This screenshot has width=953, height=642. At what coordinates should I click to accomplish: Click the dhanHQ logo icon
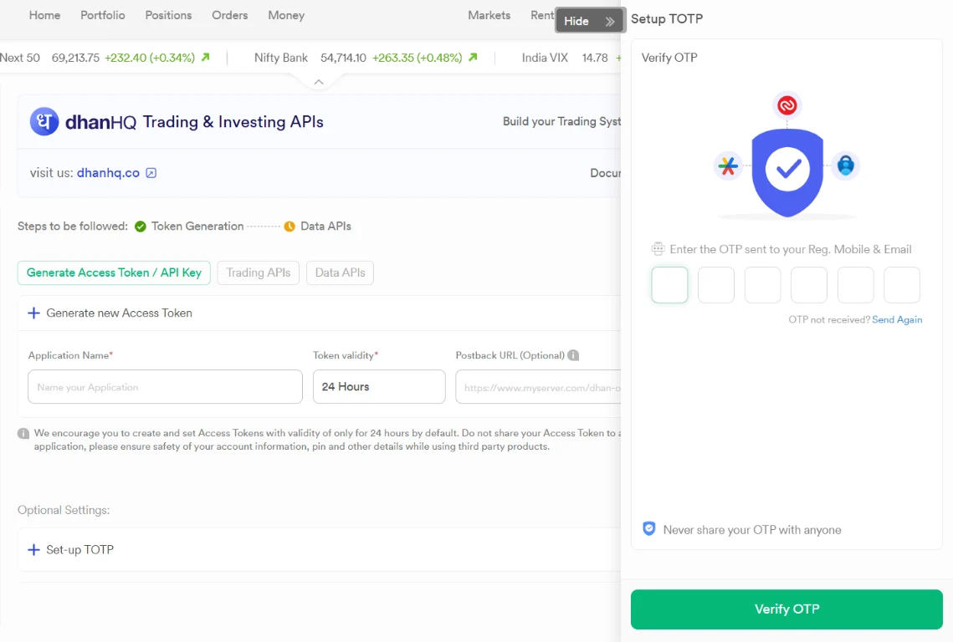[44, 121]
